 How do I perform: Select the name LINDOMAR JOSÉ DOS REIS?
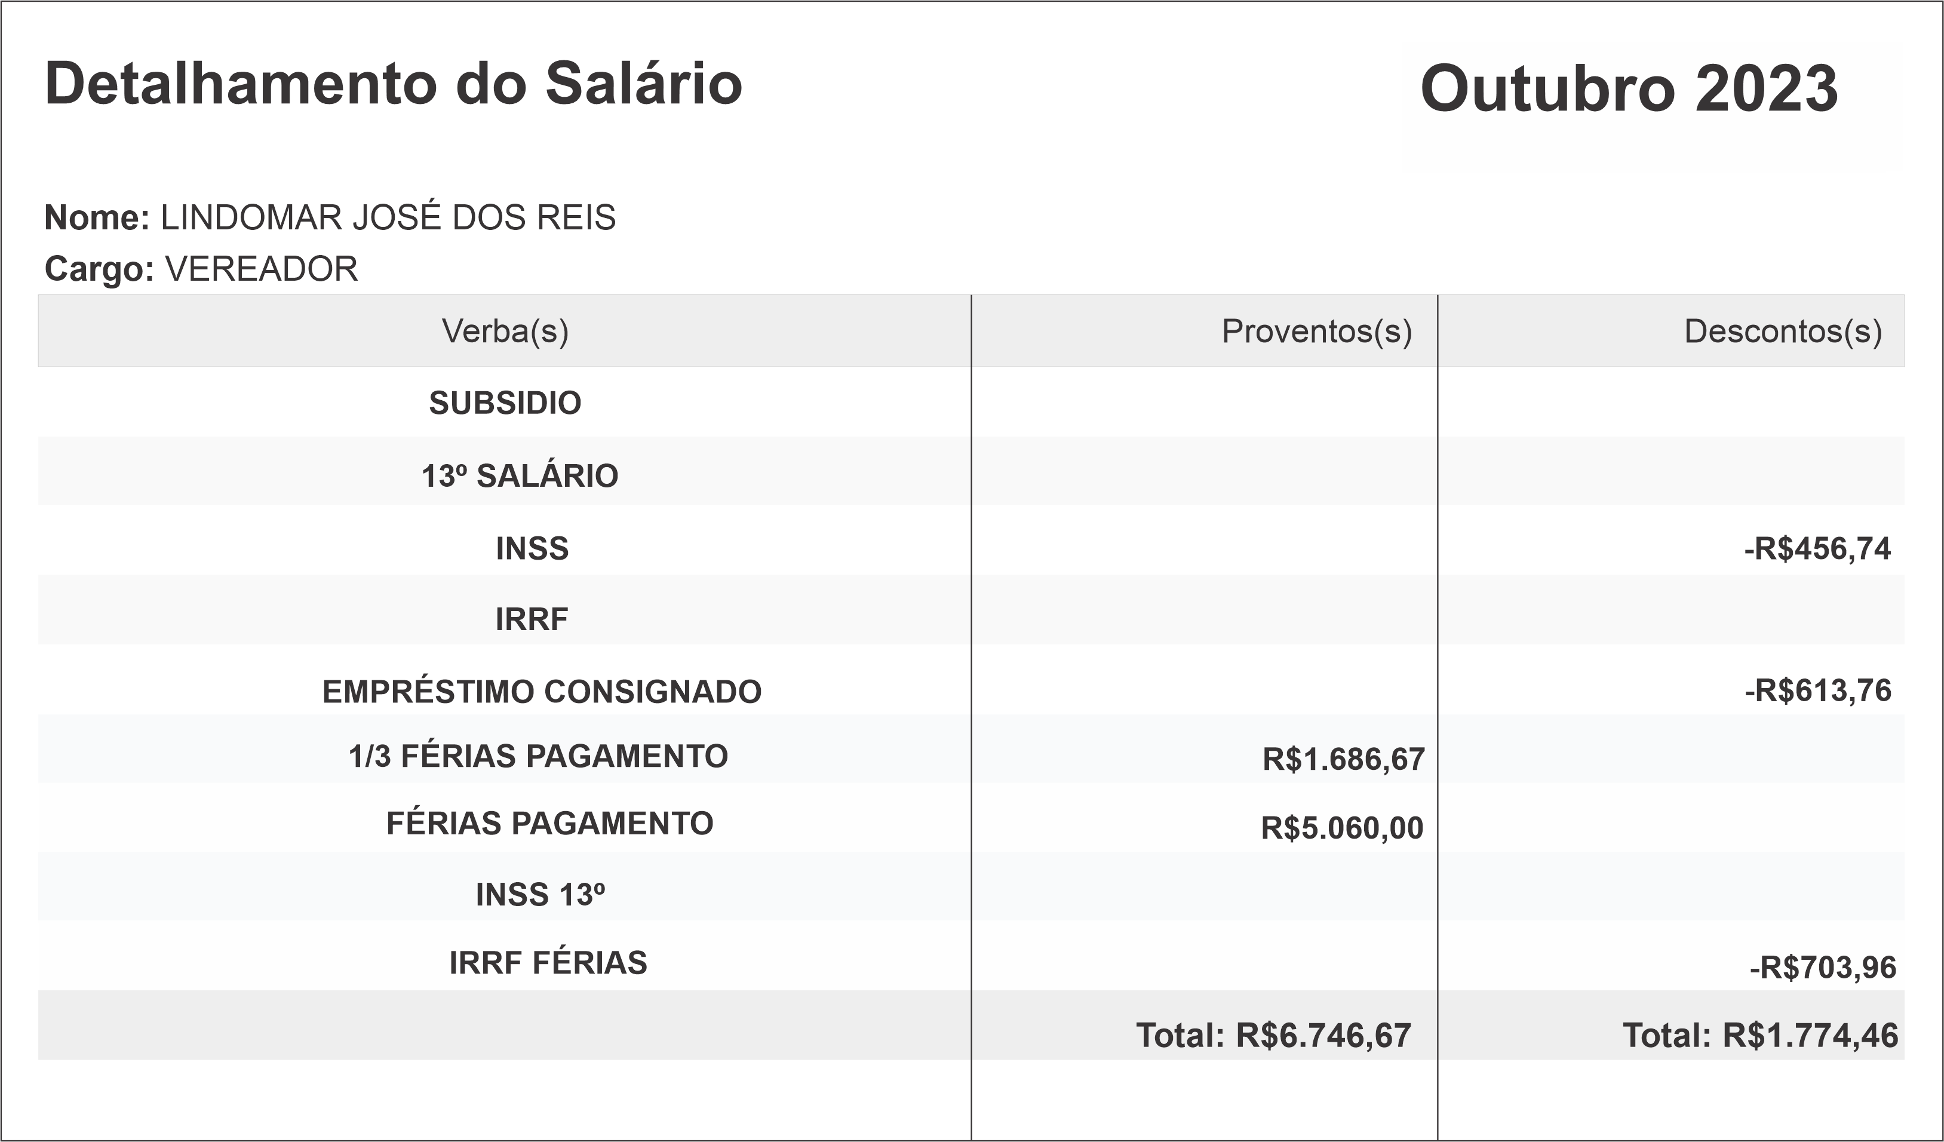(x=387, y=217)
